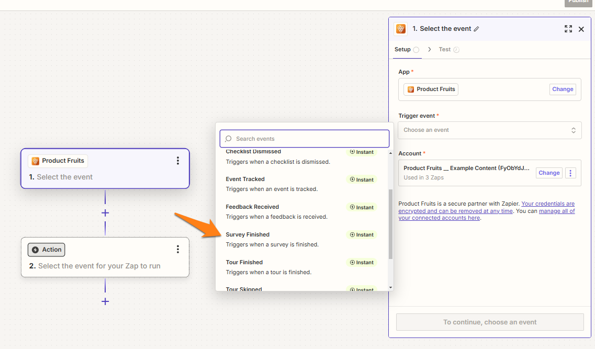Change the connected account
Screen dimensions: 595x349
click(x=549, y=173)
